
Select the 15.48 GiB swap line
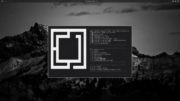[101, 43]
